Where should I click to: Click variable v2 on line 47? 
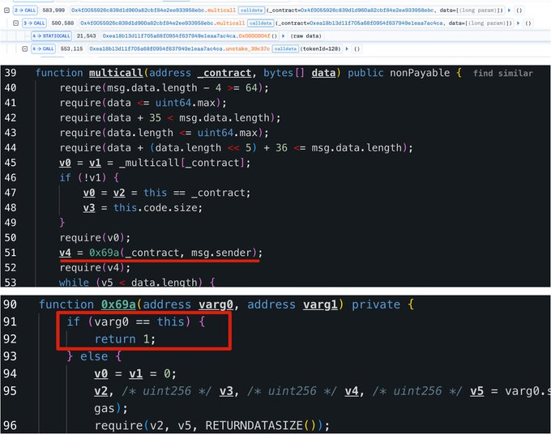point(119,193)
